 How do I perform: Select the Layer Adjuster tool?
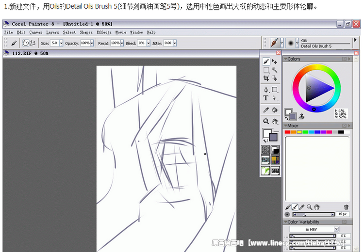[x=275, y=62]
